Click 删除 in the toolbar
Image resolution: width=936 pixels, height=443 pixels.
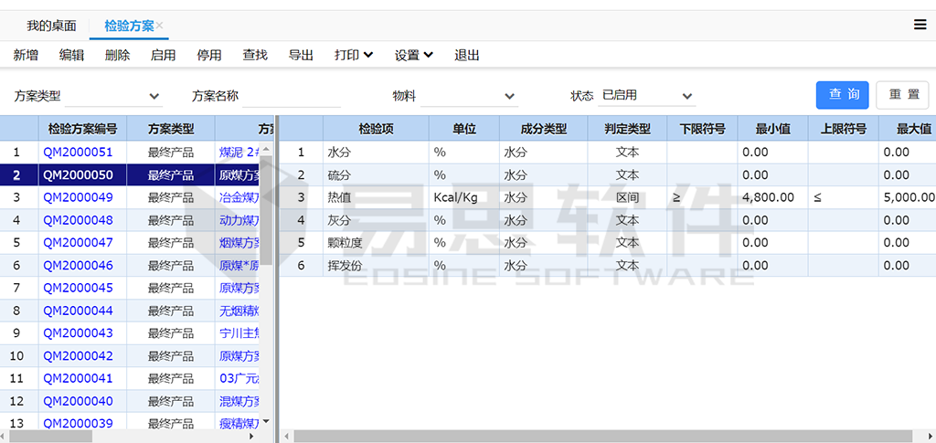[117, 55]
